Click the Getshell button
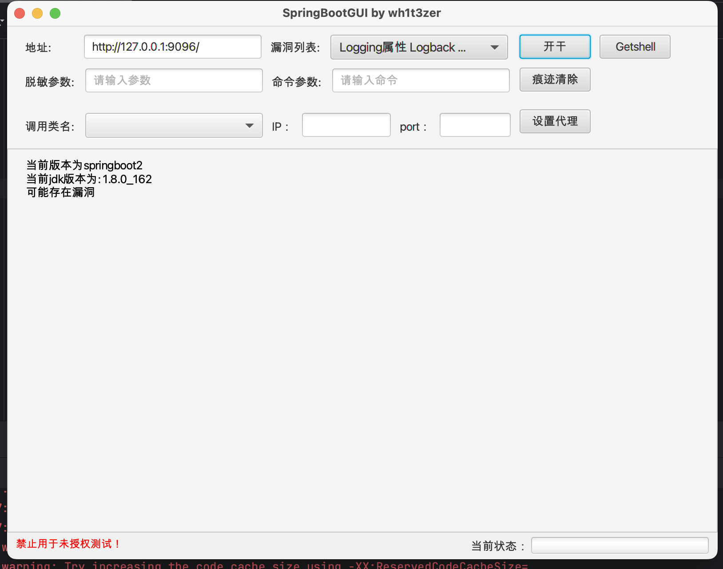This screenshot has height=569, width=723. 635,47
